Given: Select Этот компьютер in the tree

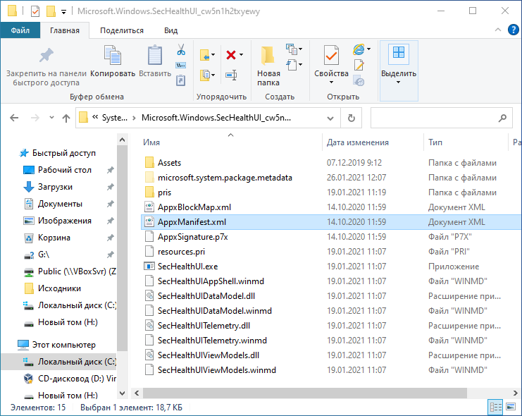Looking at the screenshot, I should (63, 345).
